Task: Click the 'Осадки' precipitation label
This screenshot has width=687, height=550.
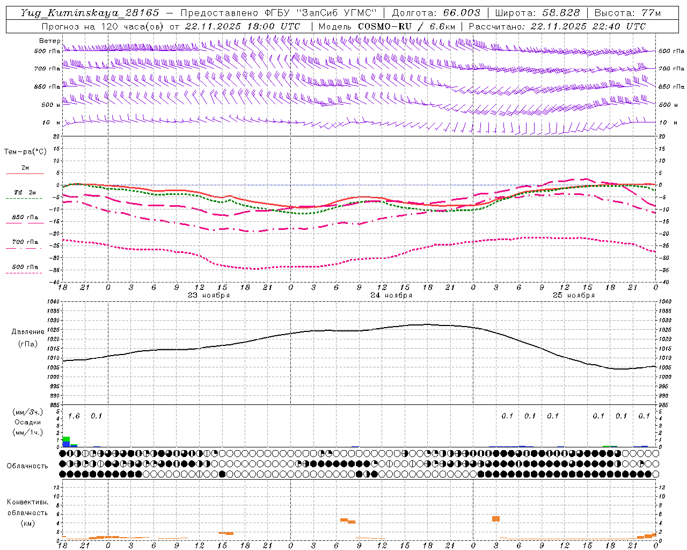Action: coord(28,422)
